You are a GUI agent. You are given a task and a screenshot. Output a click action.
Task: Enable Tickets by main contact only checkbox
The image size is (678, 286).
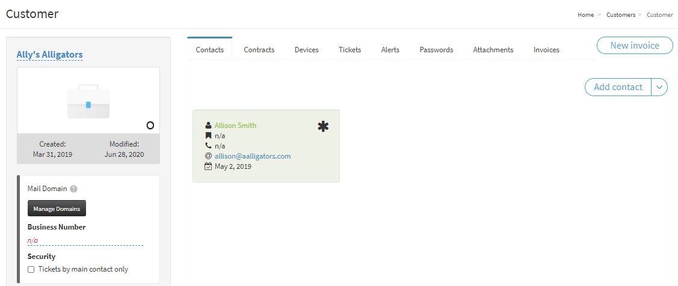[x=31, y=270]
